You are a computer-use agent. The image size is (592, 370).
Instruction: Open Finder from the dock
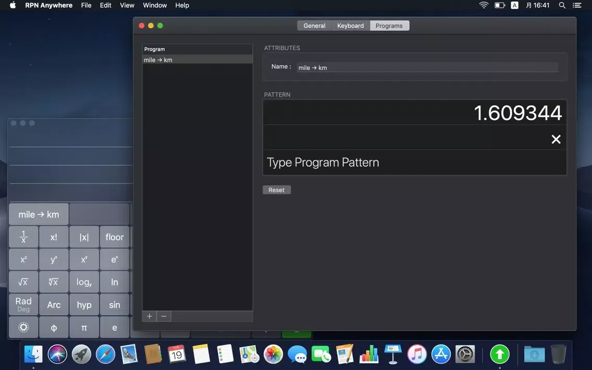pyautogui.click(x=33, y=354)
